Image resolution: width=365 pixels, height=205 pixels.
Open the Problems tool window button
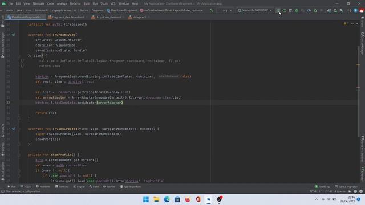pos(43,187)
